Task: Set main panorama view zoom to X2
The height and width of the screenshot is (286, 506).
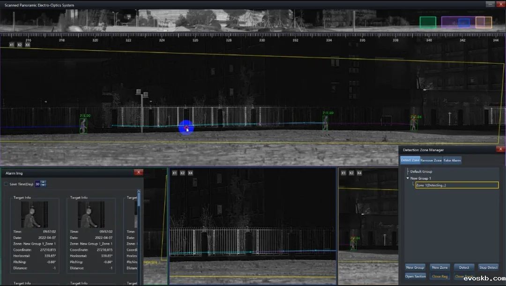Action: point(20,45)
